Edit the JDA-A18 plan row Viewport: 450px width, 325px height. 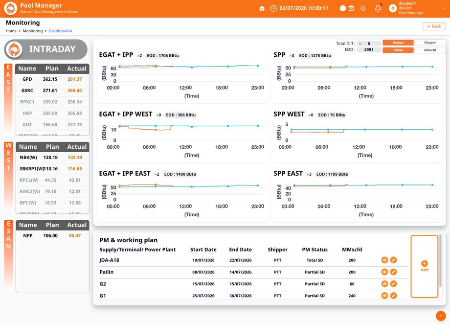pos(393,260)
